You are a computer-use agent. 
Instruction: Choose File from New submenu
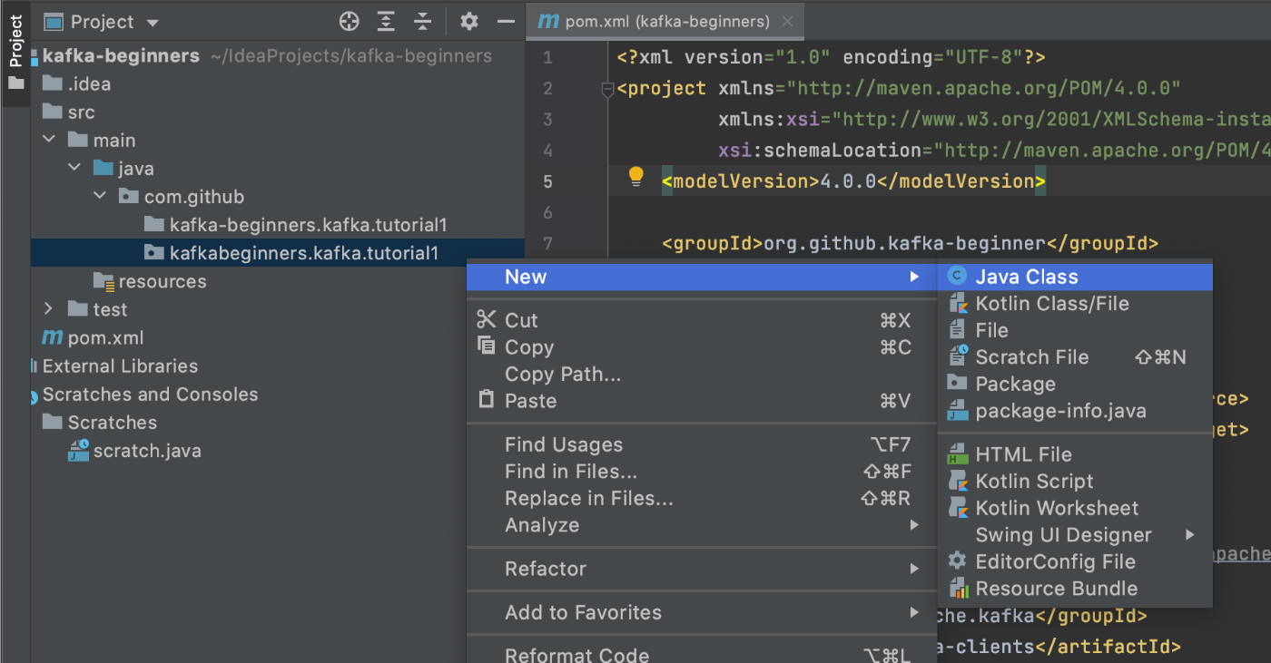[x=1075, y=330]
